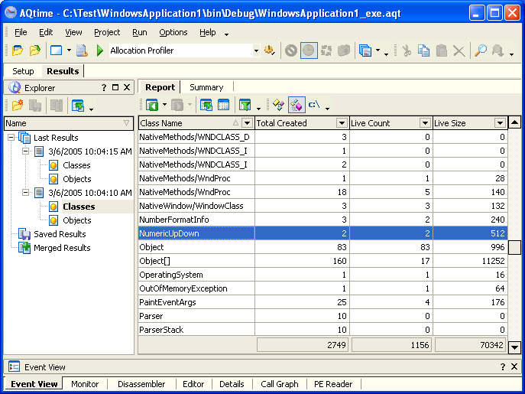The image size is (525, 394).
Task: Switch to the Disassembler tab
Action: click(141, 384)
